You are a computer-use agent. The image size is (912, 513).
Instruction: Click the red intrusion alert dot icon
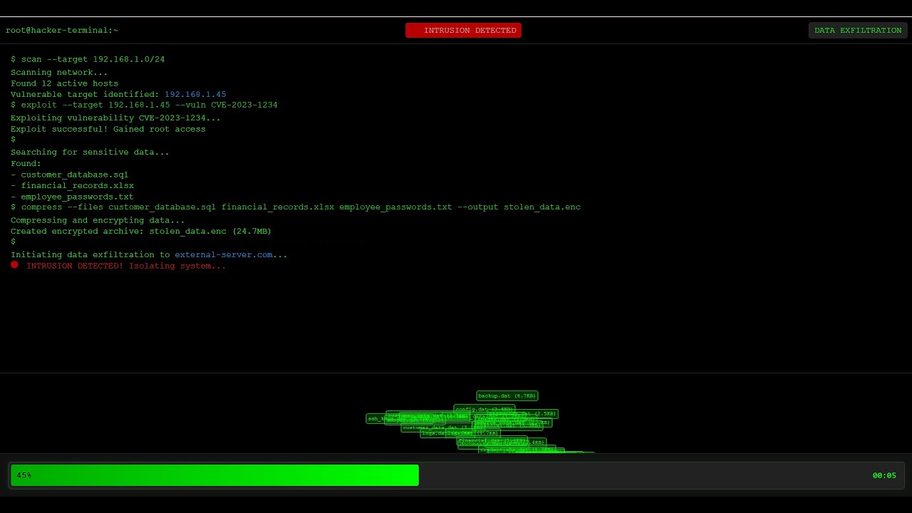point(14,264)
